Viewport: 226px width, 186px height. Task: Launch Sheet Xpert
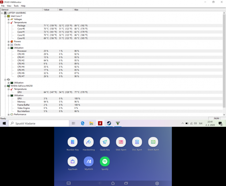point(153,142)
